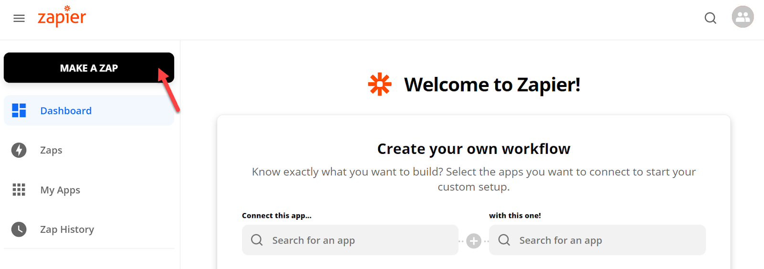Open the hamburger navigation menu
The image size is (764, 269).
19,19
